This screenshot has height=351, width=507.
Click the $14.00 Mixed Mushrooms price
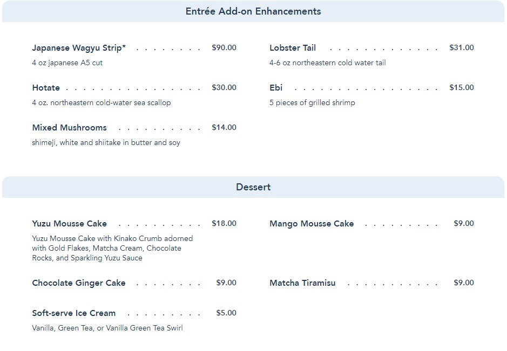point(224,128)
